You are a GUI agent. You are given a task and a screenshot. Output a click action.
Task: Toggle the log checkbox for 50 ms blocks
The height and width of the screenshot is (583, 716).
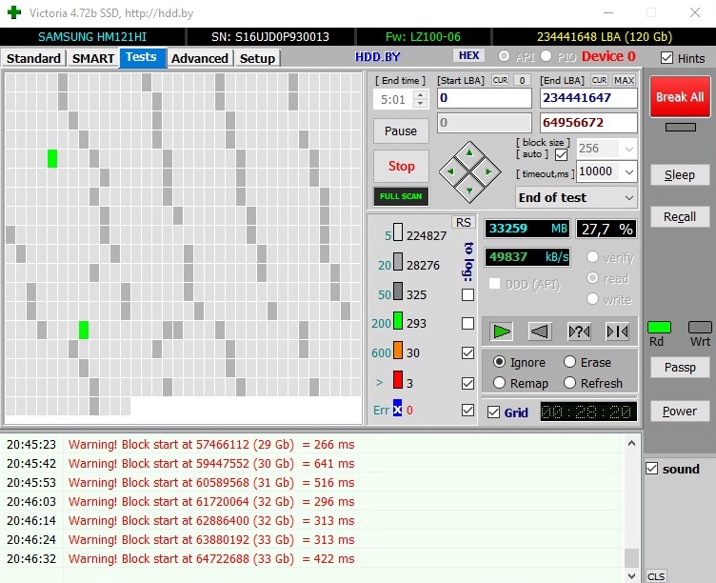tap(467, 294)
